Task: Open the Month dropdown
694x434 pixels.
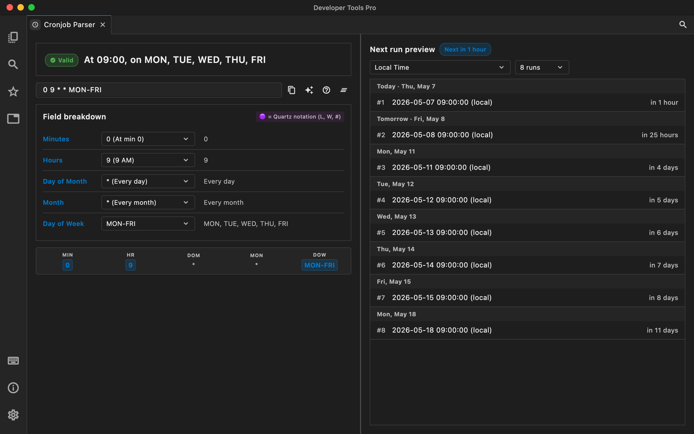Action: coord(148,202)
